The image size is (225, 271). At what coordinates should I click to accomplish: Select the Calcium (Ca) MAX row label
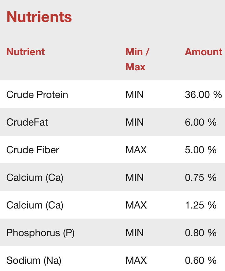[35, 205]
